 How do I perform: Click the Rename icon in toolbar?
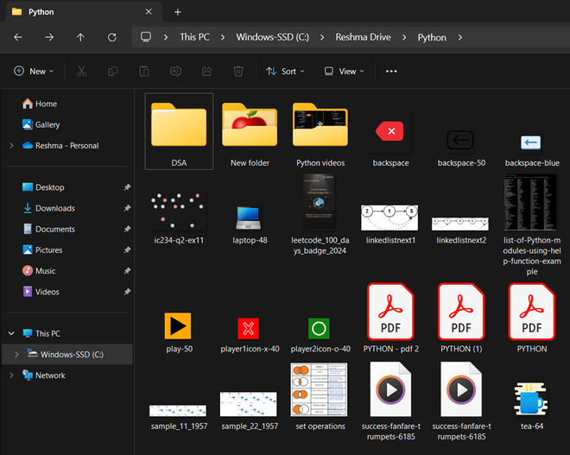coord(175,72)
